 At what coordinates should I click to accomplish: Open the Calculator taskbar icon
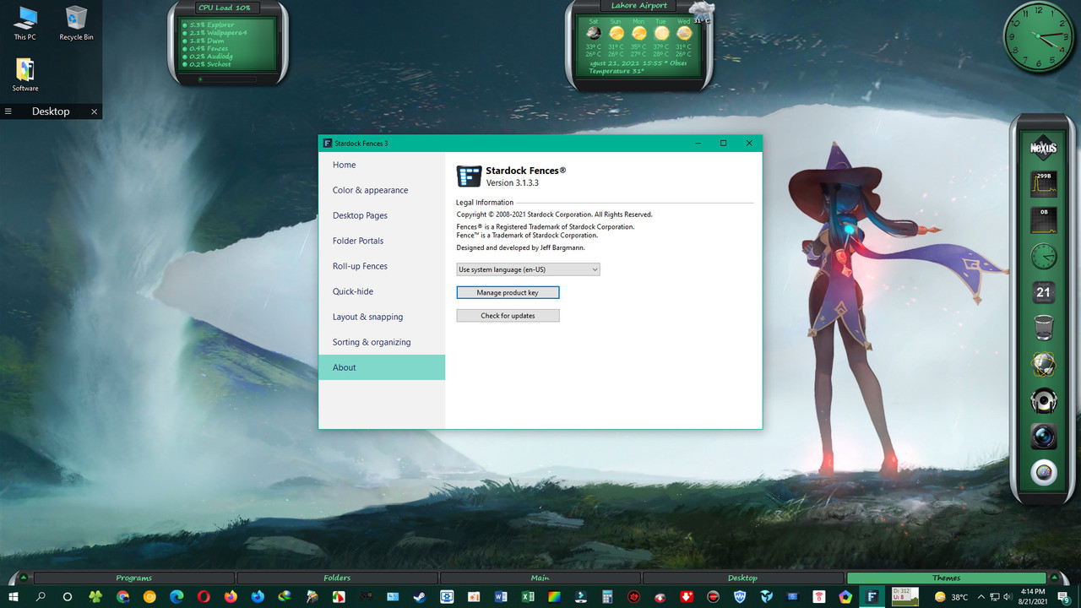tap(606, 597)
